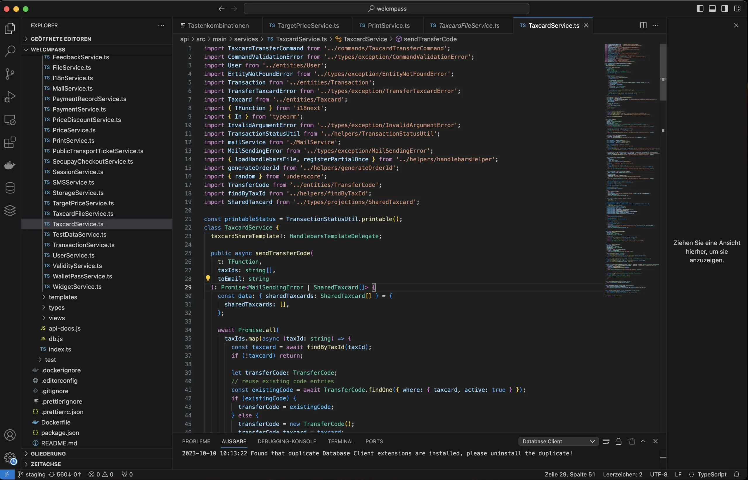Click the lightbulb code action icon
The image size is (748, 480).
pos(208,278)
